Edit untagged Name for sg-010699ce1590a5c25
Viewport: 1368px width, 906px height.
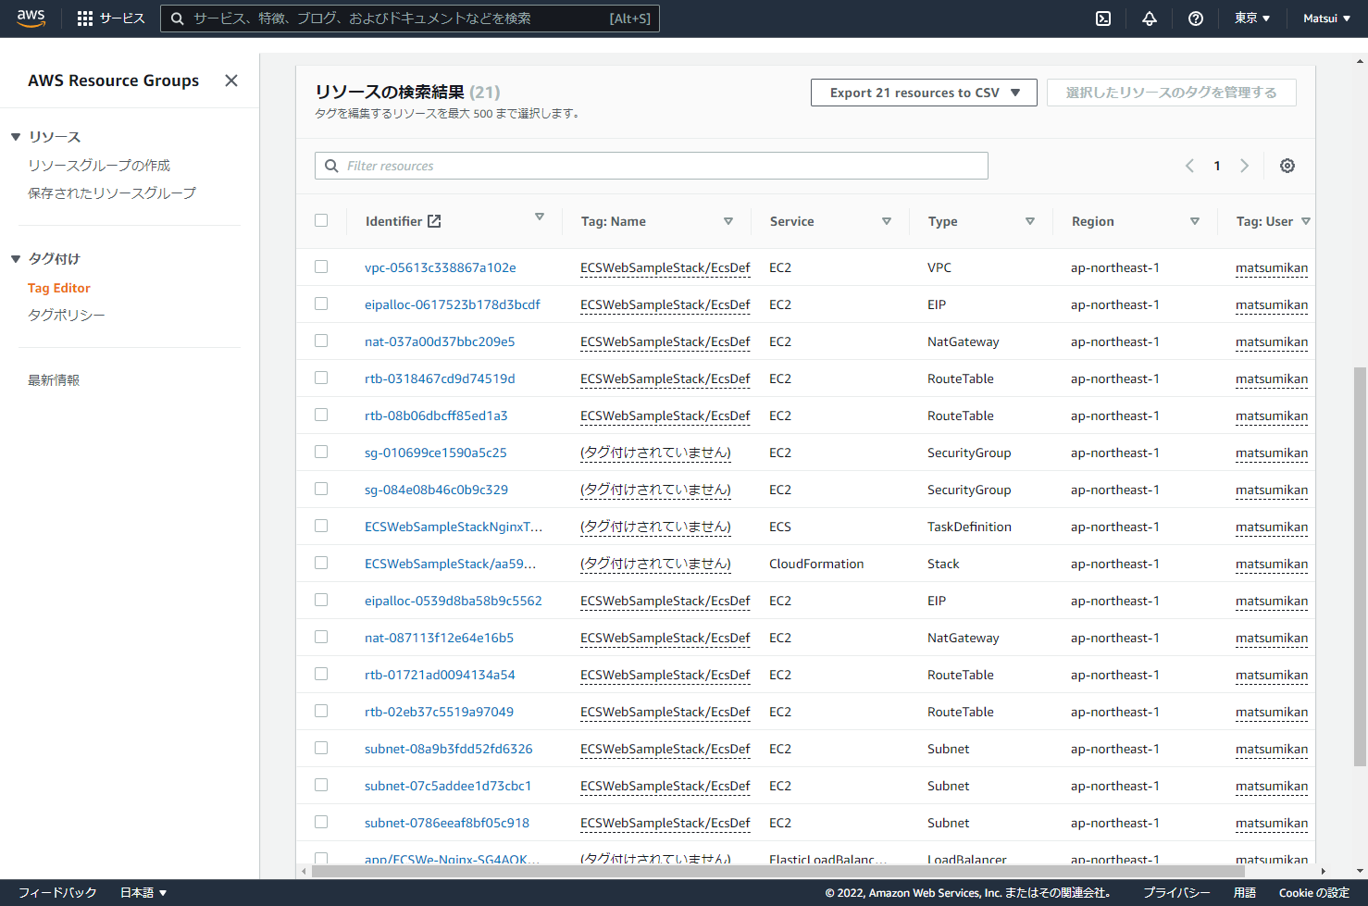pyautogui.click(x=655, y=453)
